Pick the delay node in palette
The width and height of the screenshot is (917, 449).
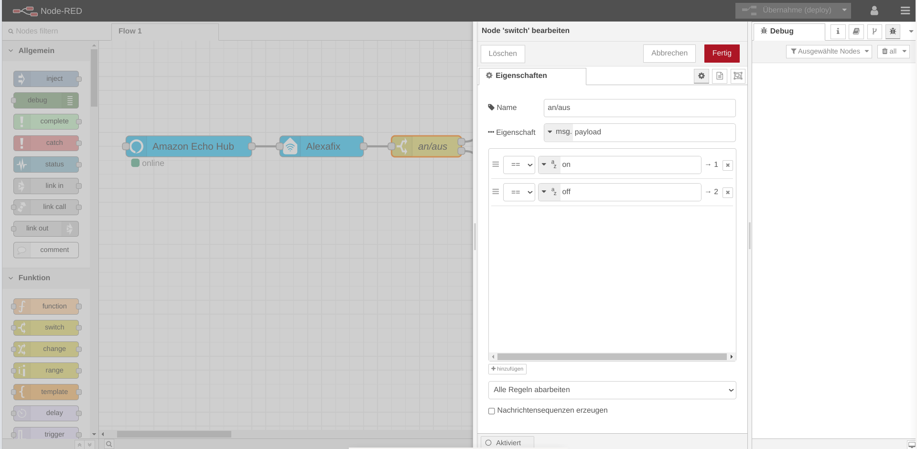46,413
